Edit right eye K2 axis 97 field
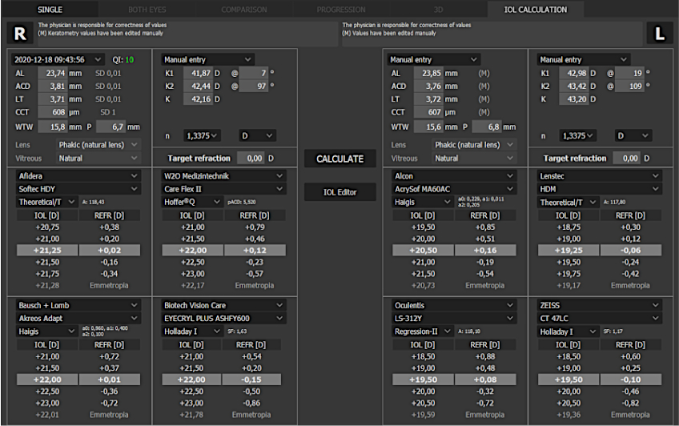Screen dimensions: 679x426 [254, 86]
